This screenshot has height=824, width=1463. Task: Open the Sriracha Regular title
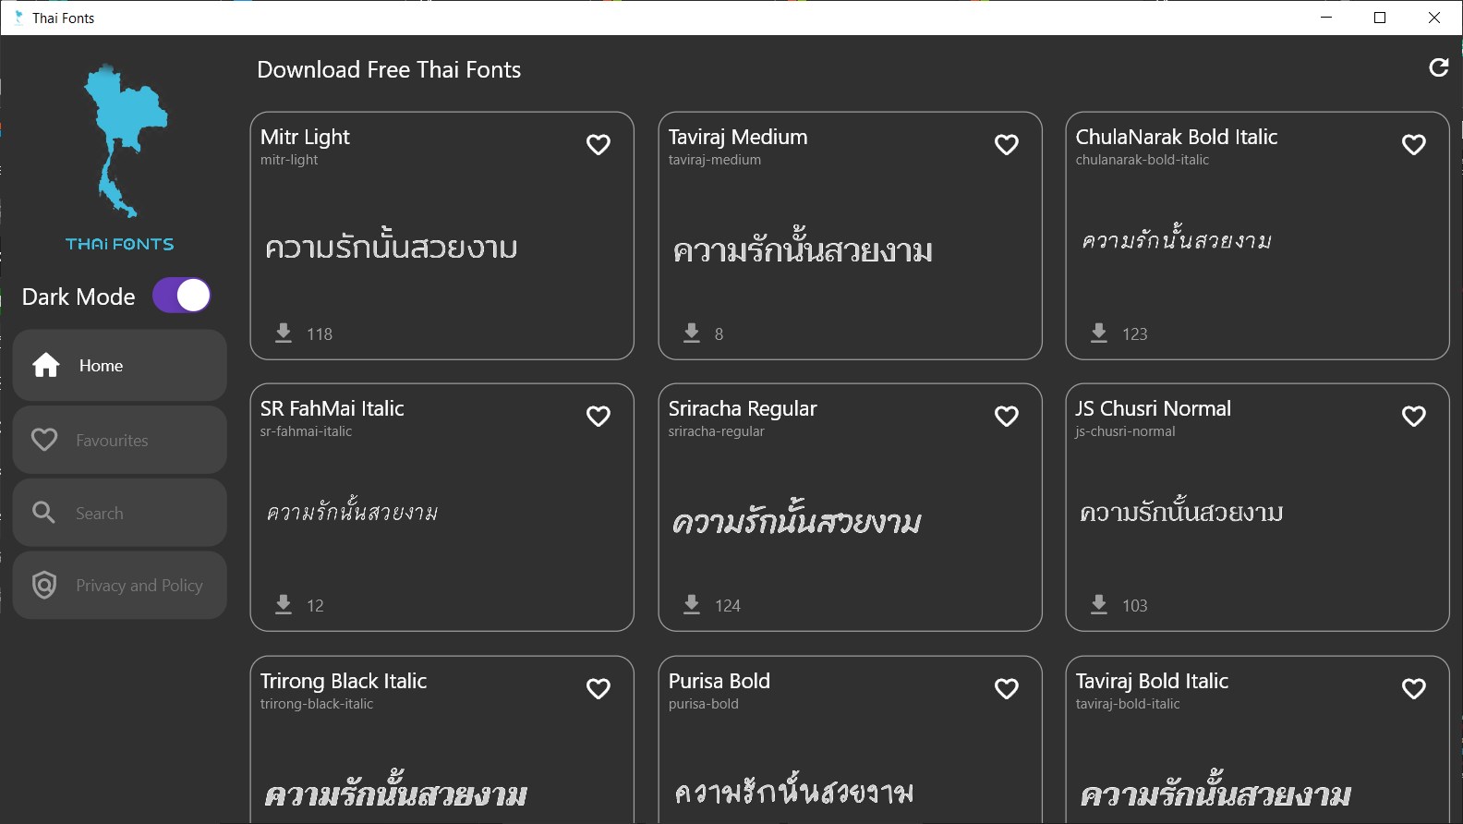pyautogui.click(x=743, y=409)
